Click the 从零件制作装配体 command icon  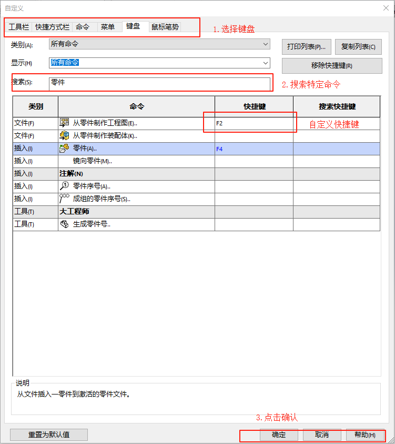(x=65, y=136)
